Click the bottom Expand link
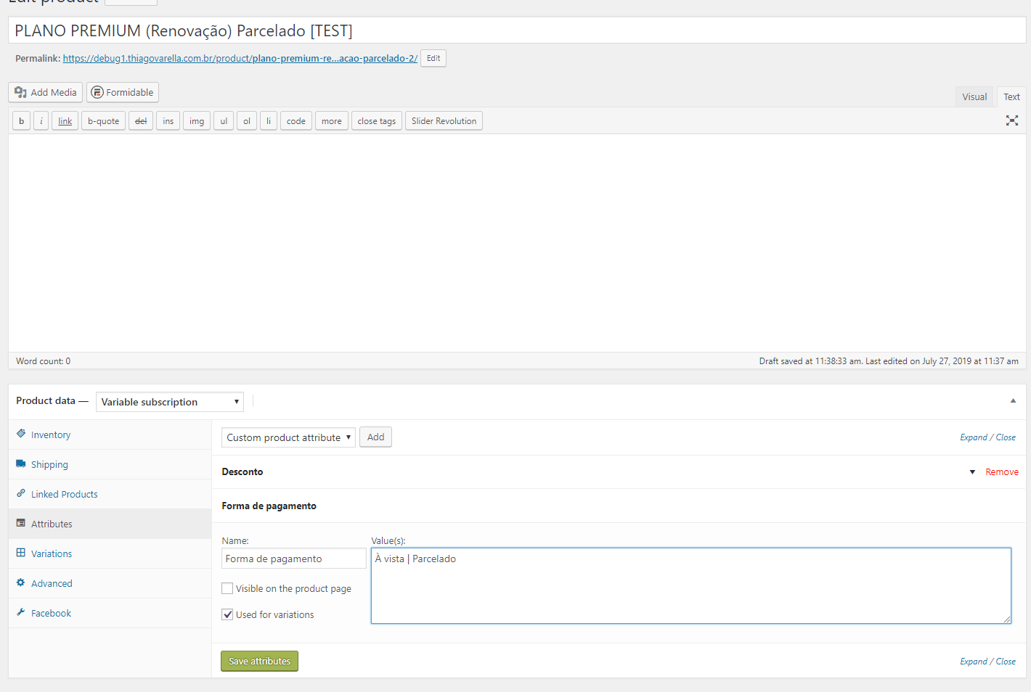The height and width of the screenshot is (692, 1031). (x=974, y=662)
